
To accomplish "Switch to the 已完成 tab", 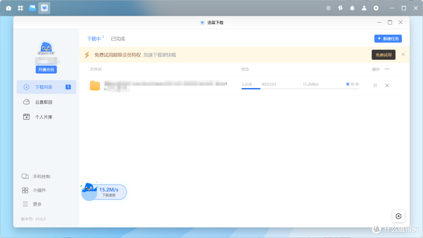I will coord(118,39).
